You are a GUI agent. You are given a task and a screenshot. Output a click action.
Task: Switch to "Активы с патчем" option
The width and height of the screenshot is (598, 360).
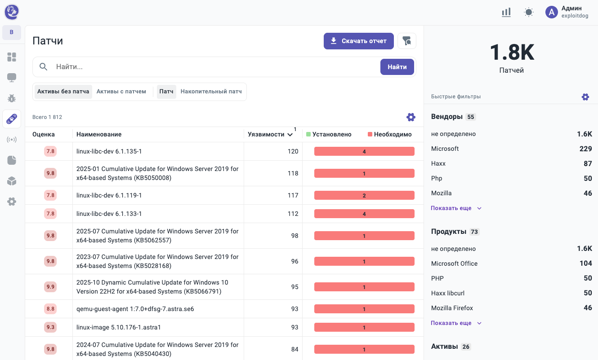[x=121, y=92]
